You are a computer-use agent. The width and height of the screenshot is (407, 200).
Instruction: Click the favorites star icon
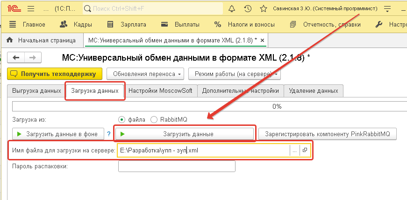point(264,9)
